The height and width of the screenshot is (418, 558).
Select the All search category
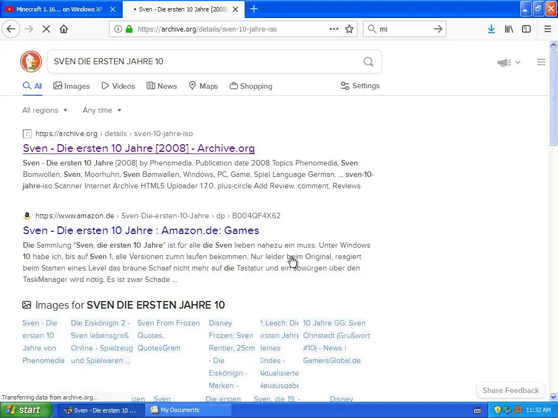(32, 86)
